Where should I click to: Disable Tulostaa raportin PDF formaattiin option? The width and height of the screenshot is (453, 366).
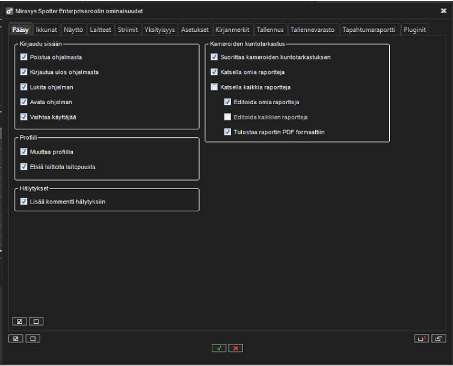227,132
